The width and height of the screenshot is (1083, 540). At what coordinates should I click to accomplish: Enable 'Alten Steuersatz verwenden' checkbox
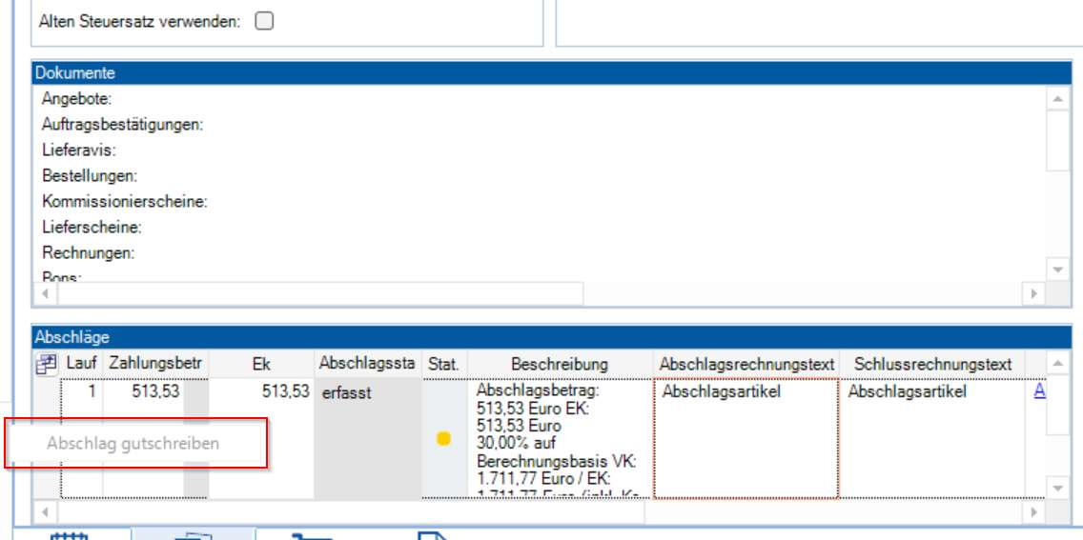[264, 21]
